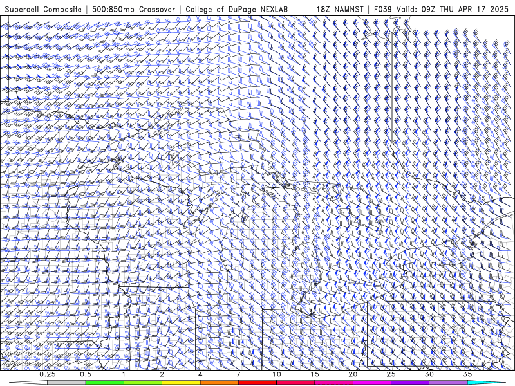Click the legend value 7
Screen dimensions: 515x386
pyautogui.click(x=238, y=374)
